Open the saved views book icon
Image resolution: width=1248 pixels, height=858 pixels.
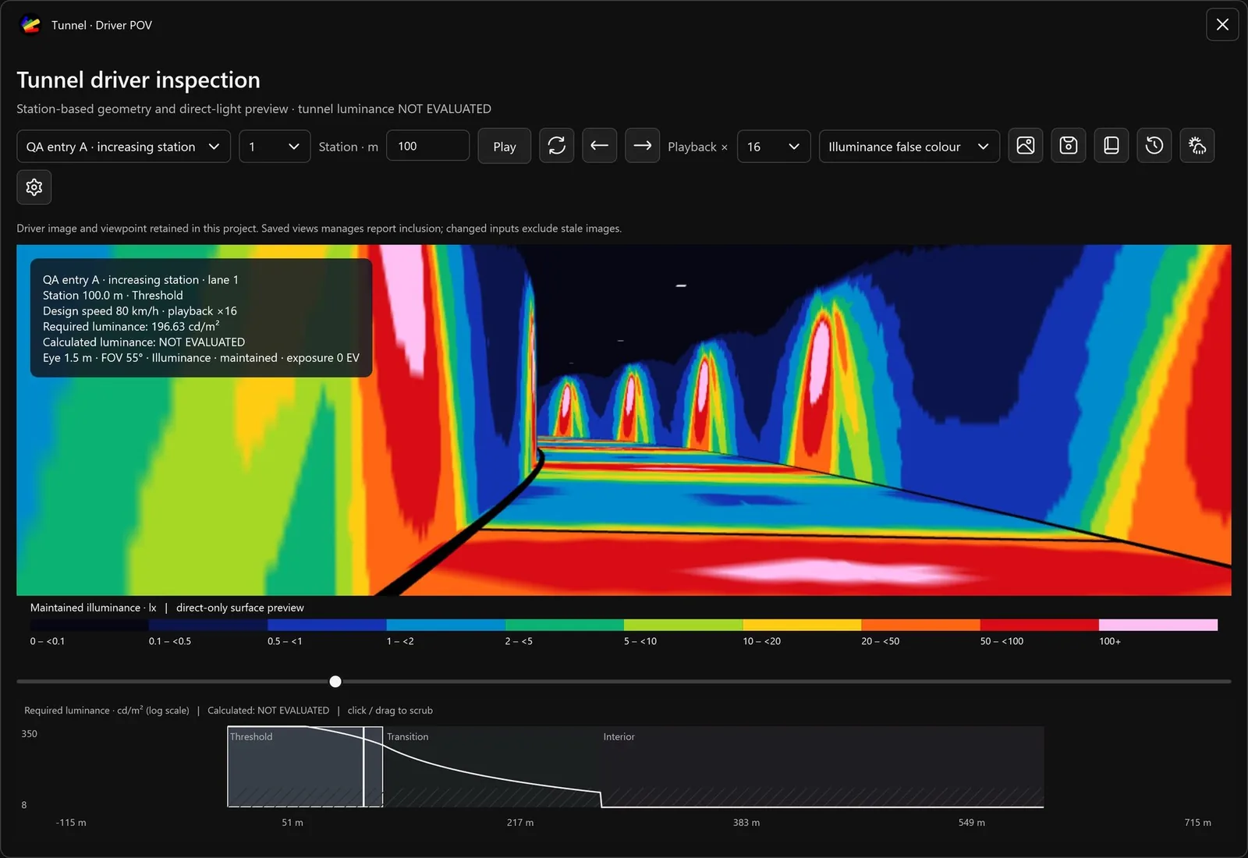pos(1111,146)
